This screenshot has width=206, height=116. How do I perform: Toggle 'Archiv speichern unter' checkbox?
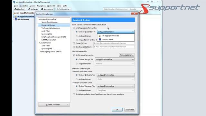point(74,55)
